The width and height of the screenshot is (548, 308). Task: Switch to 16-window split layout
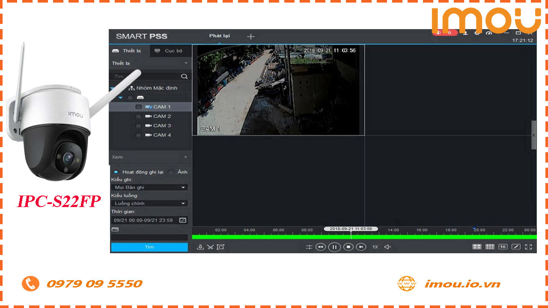coord(503,247)
